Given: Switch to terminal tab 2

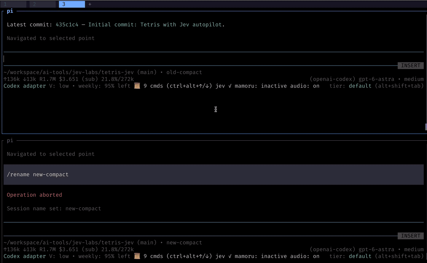Looking at the screenshot, I should tap(42, 4).
